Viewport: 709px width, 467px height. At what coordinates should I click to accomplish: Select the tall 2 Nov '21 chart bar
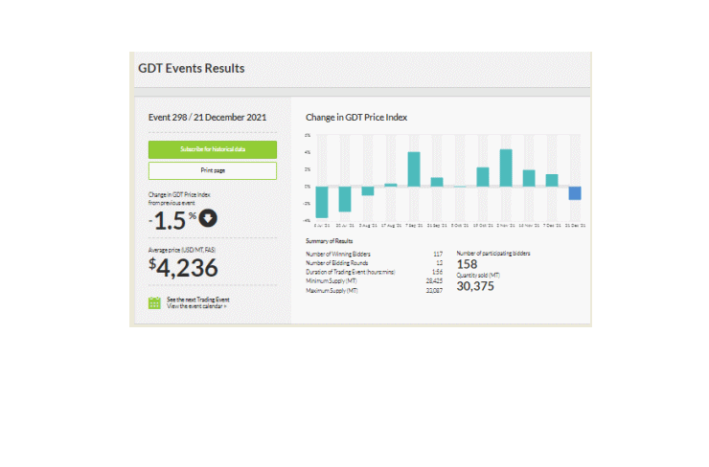pyautogui.click(x=506, y=168)
